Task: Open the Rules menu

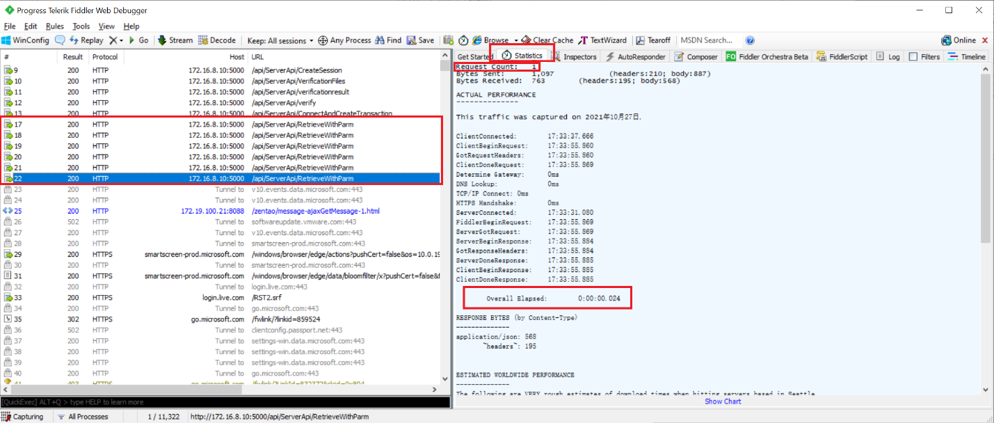Action: tap(54, 26)
